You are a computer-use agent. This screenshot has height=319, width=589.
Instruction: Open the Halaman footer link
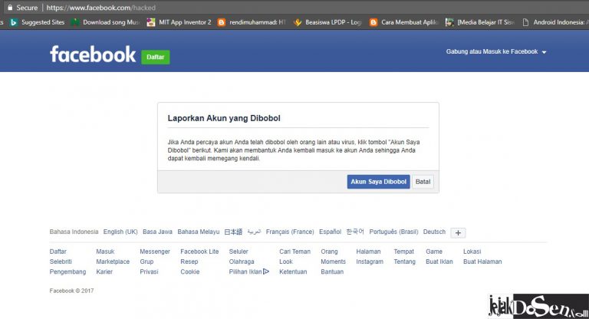coord(368,252)
